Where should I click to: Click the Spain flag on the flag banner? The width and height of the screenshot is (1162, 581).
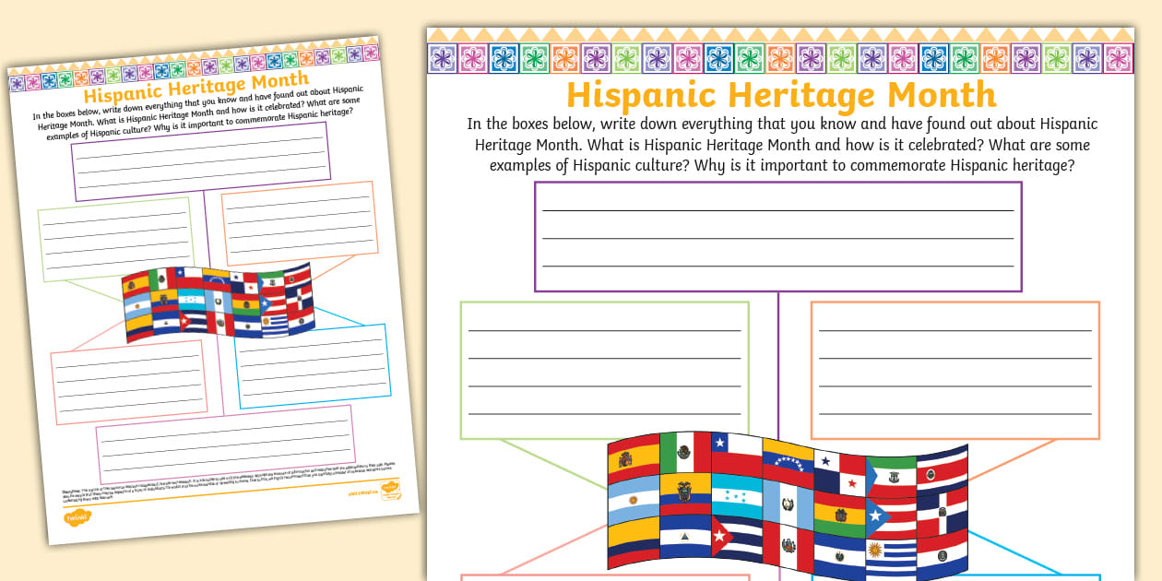633,460
